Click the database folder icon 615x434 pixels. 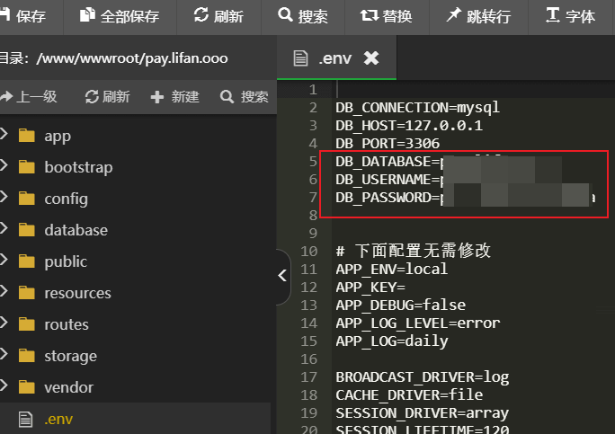pyautogui.click(x=27, y=230)
